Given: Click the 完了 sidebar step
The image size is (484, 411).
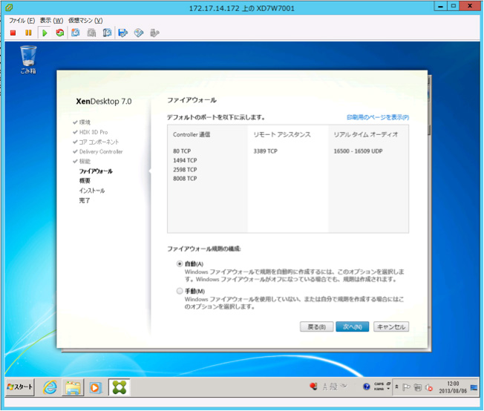Looking at the screenshot, I should [x=85, y=200].
